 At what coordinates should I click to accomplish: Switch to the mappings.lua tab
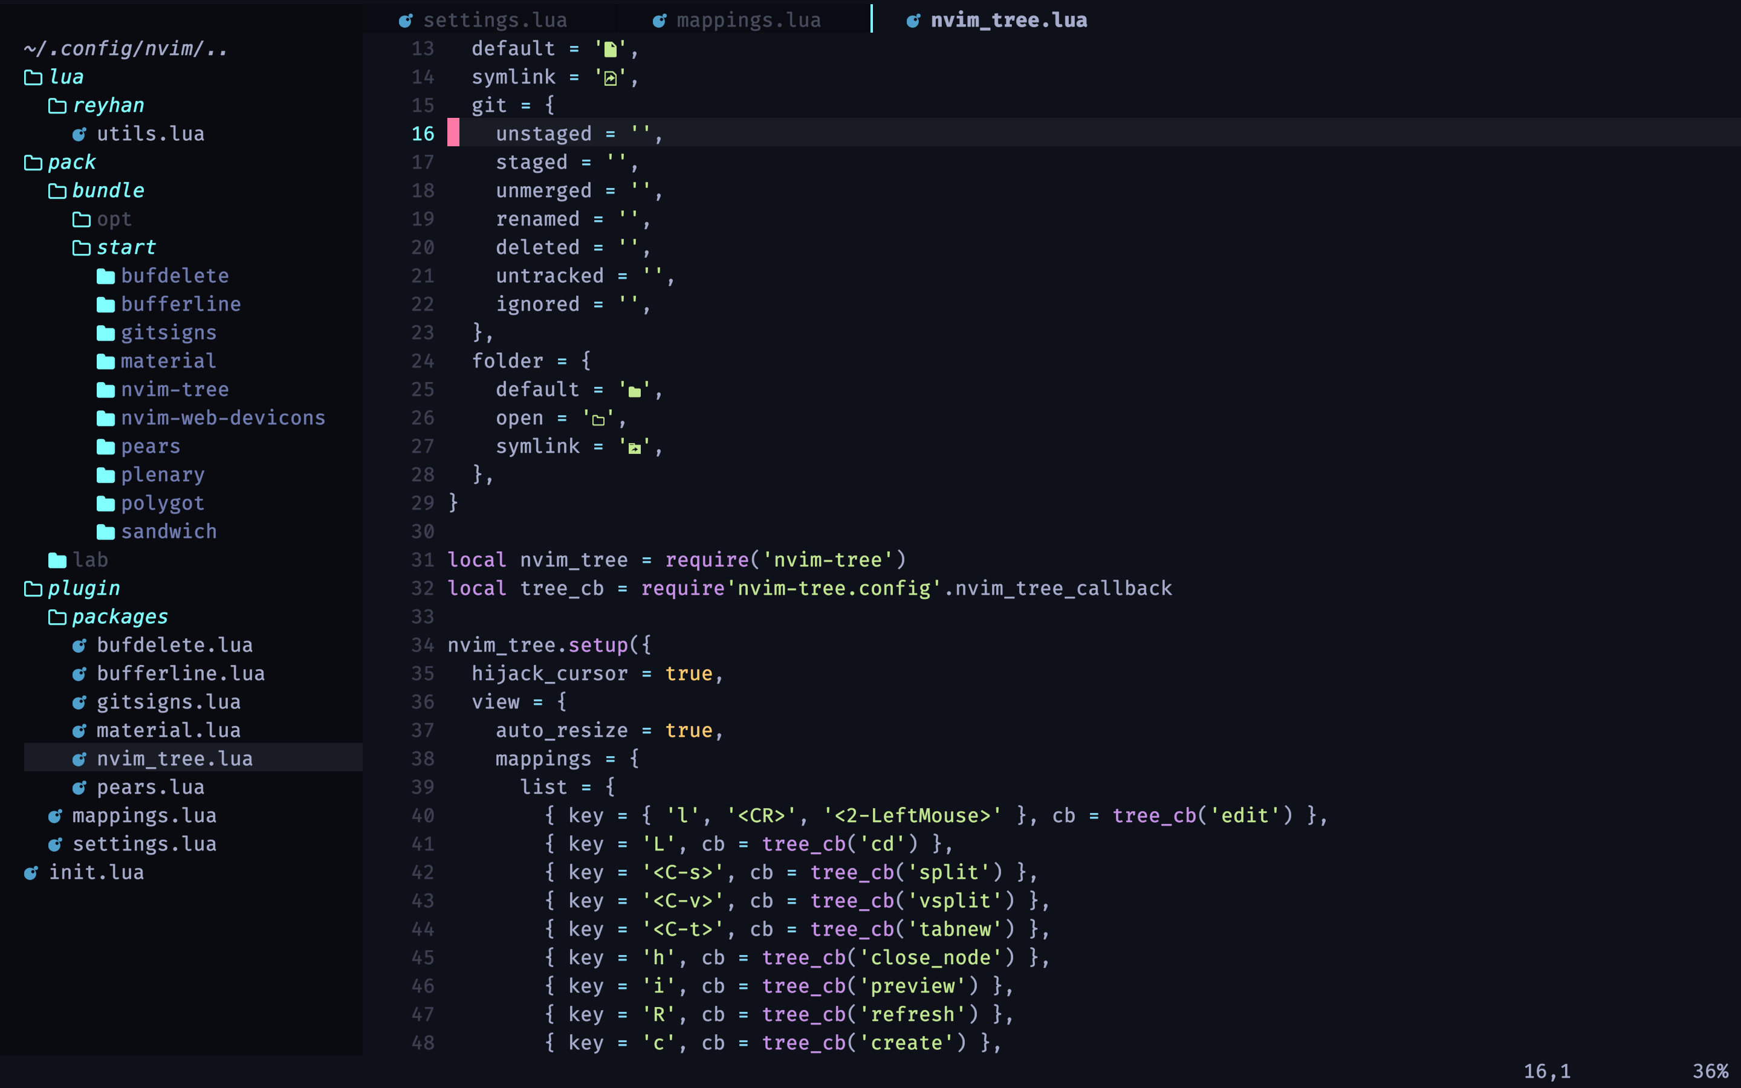[x=747, y=21]
